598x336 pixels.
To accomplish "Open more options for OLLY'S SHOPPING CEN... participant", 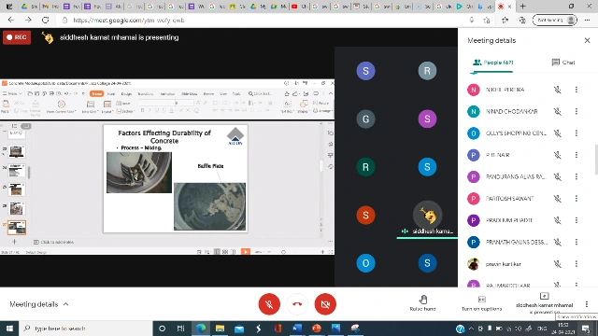I will click(x=577, y=133).
